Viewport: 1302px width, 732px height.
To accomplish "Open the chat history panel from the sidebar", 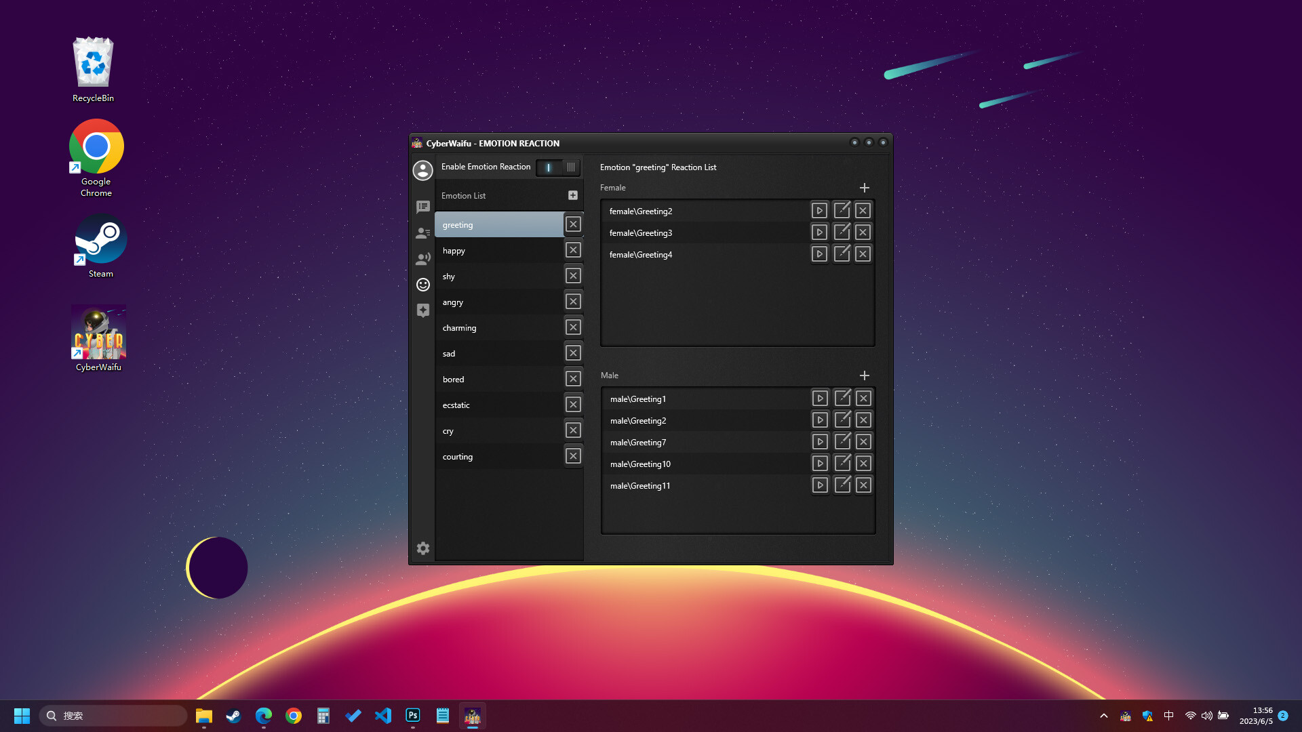I will tap(423, 207).
